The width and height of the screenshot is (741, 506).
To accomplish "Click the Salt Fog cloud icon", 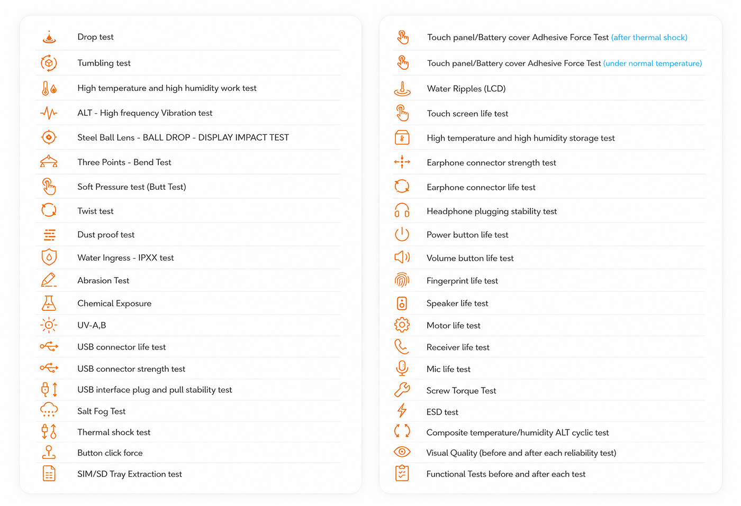I will pos(49,410).
